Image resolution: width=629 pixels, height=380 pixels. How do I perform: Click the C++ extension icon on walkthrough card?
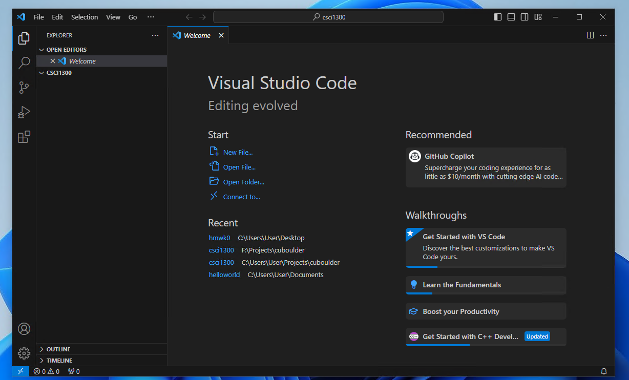point(414,336)
